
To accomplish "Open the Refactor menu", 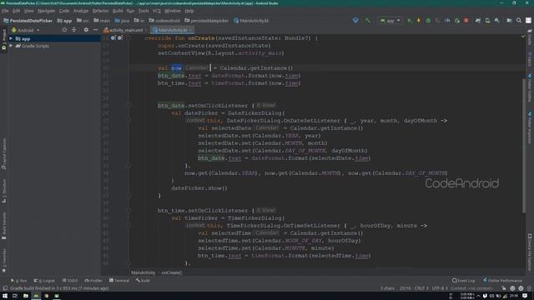I will pos(100,11).
